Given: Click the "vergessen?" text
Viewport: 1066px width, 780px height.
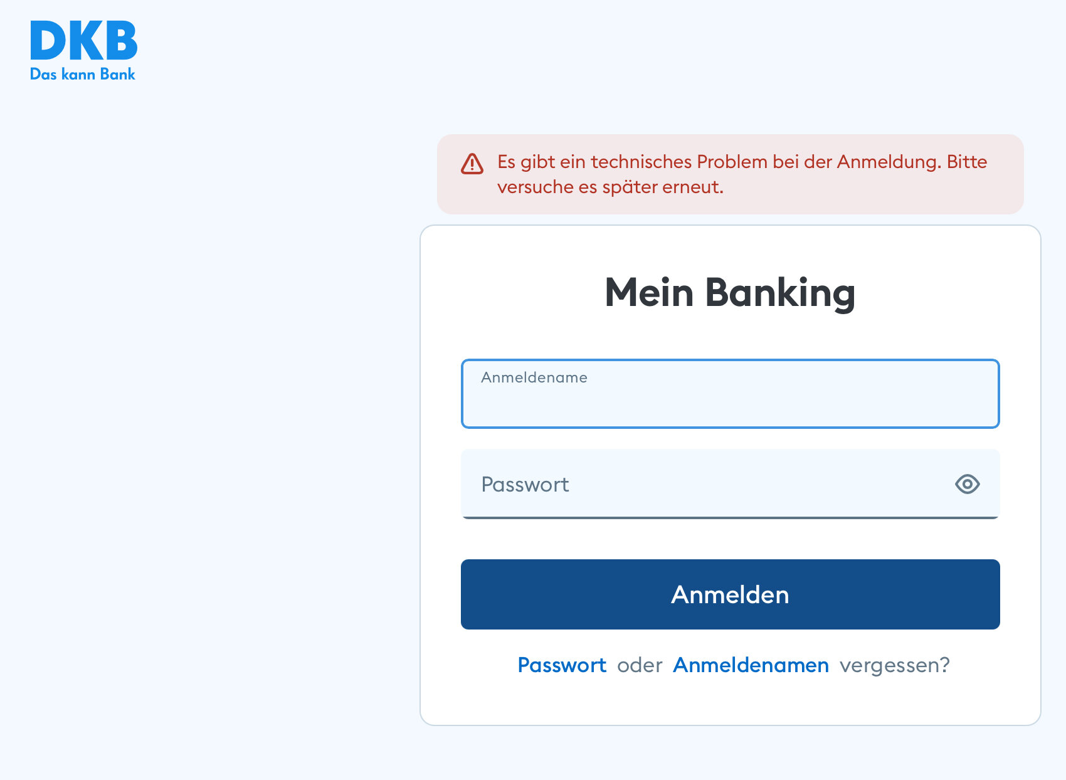Looking at the screenshot, I should (895, 665).
